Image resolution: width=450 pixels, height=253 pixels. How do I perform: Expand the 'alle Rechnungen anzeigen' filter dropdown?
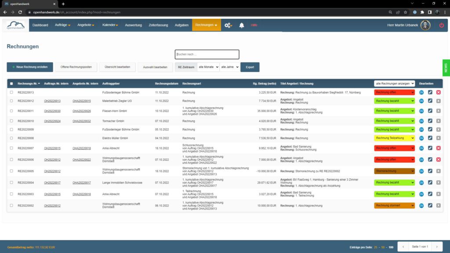[x=394, y=83]
